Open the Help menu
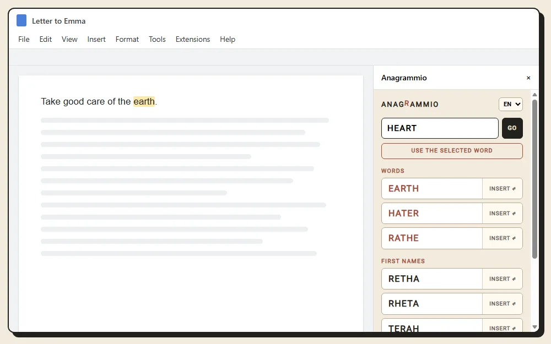The image size is (551, 344). 228,39
